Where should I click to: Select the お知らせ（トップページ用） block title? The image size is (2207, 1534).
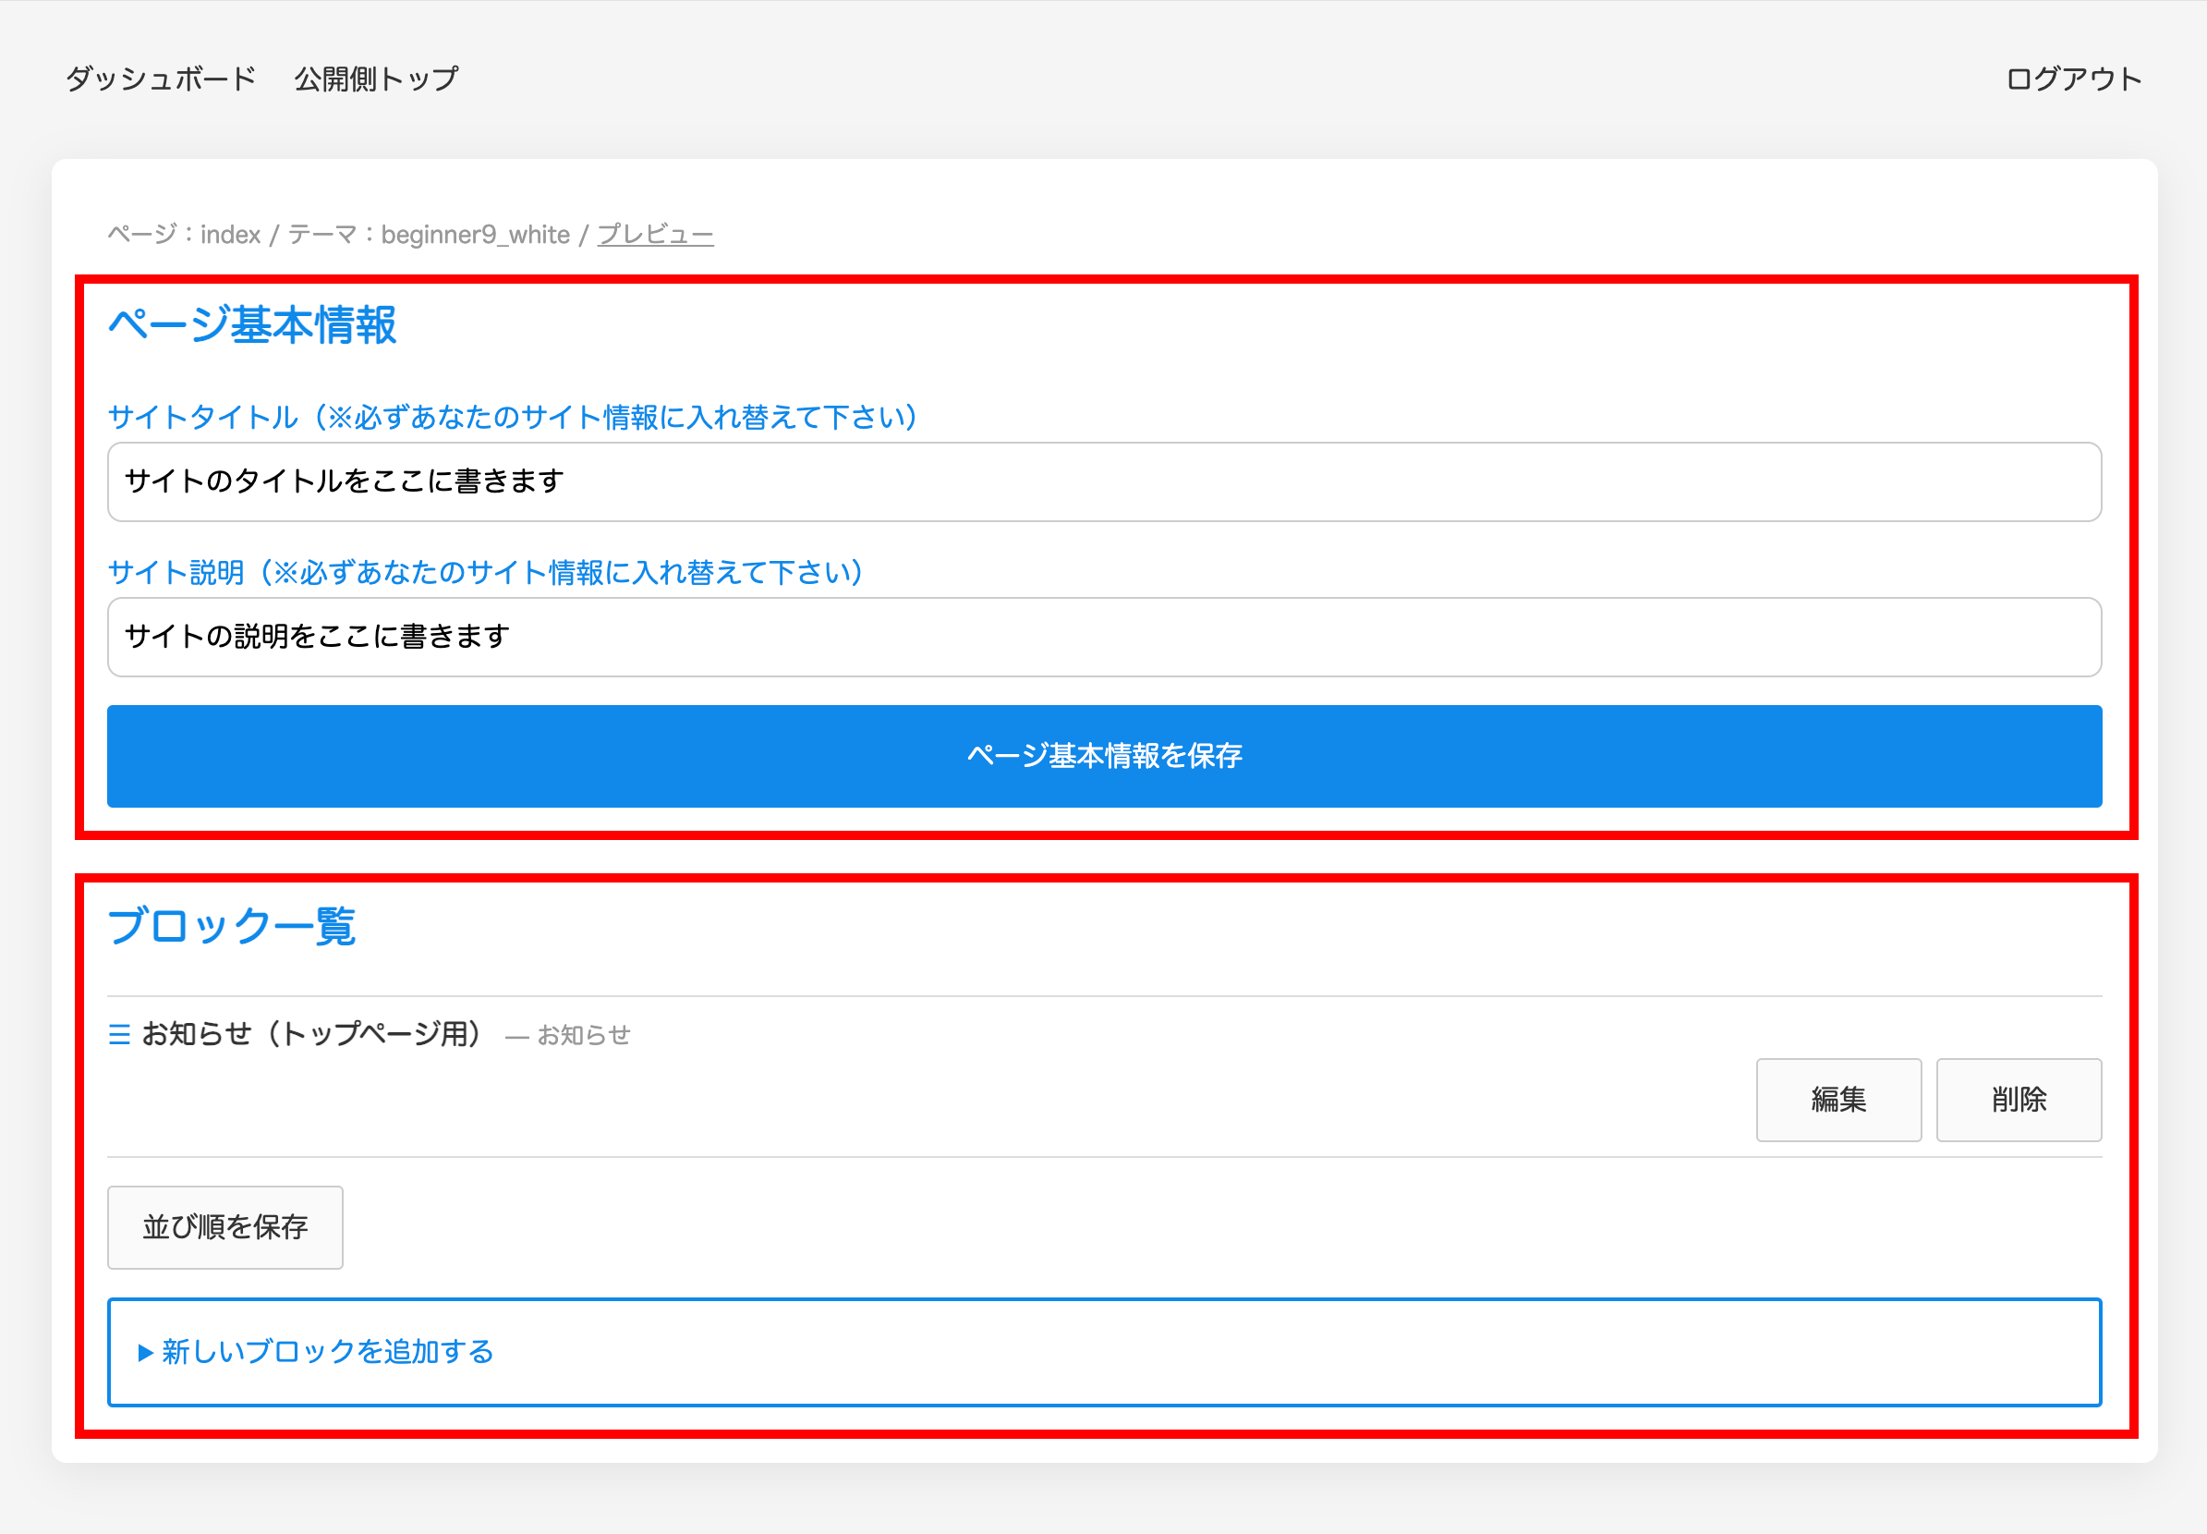click(x=311, y=1033)
